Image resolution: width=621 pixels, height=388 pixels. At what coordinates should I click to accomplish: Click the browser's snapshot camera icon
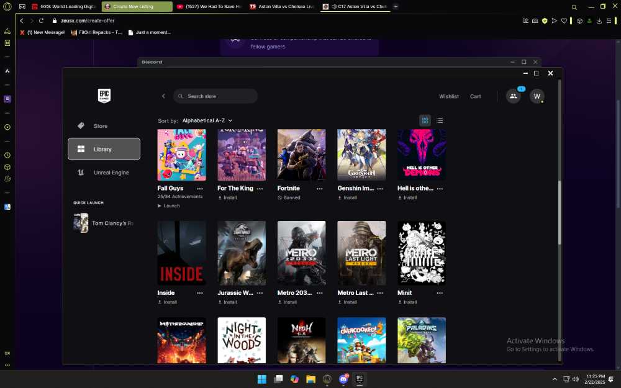tap(535, 20)
